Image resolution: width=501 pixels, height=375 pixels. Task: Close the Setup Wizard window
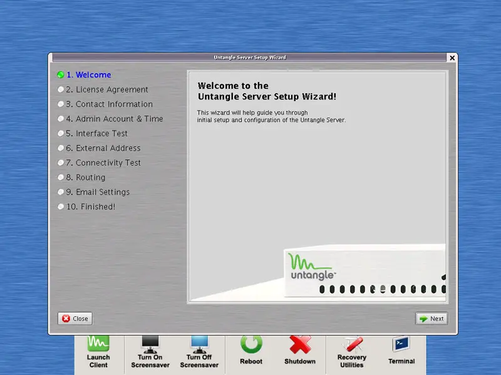tap(452, 57)
